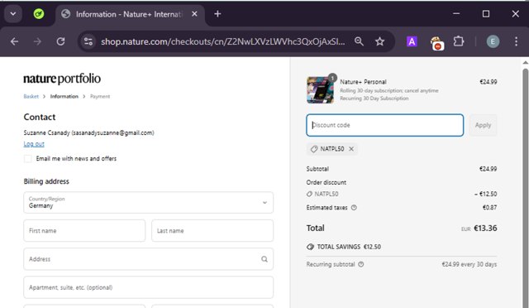Click the nature portfolio logo

point(62,79)
